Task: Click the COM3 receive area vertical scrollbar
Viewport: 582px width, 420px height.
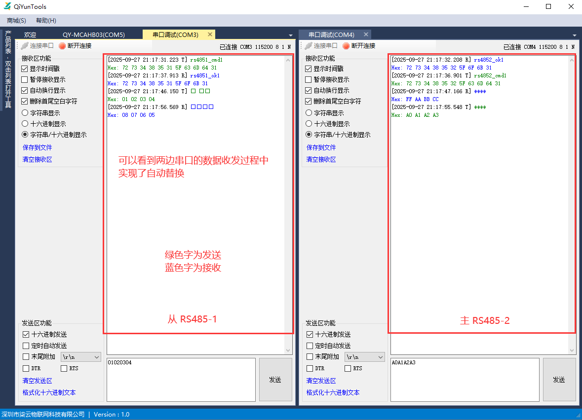Action: [289, 197]
